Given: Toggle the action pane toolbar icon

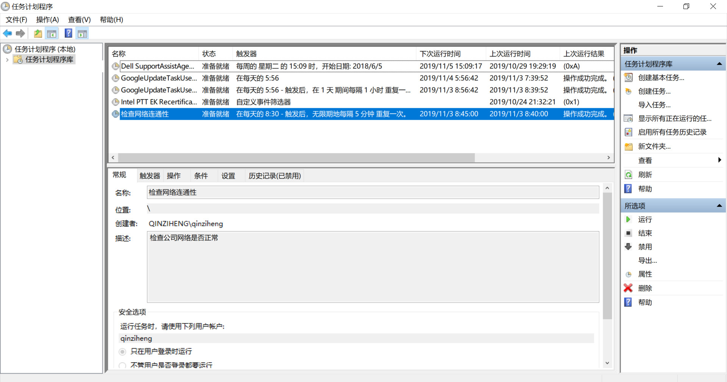Looking at the screenshot, I should click(82, 33).
